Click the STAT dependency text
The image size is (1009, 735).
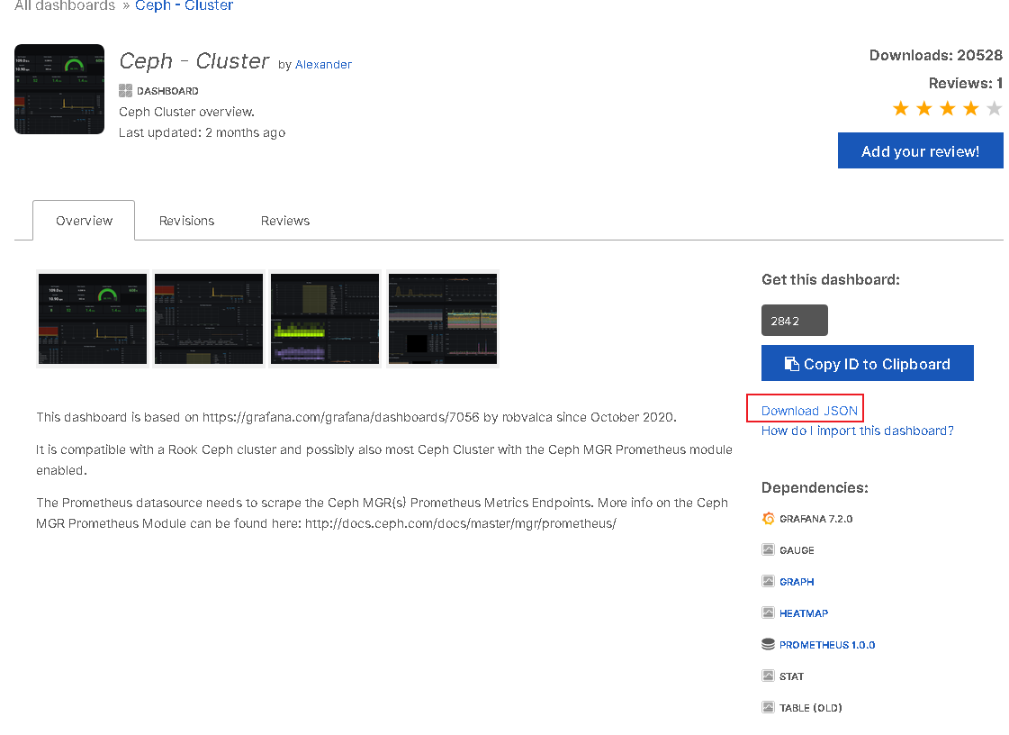(791, 676)
